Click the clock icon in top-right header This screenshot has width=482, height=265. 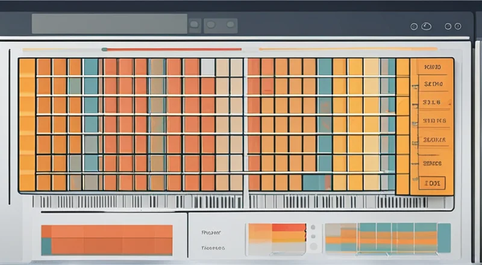pyautogui.click(x=427, y=26)
